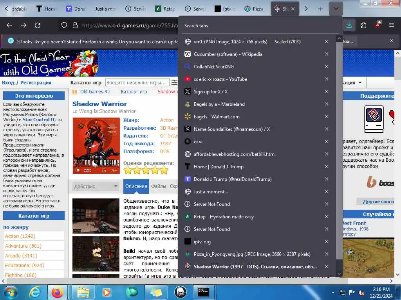The height and width of the screenshot is (300, 401).
Task: Select the Файлы tab
Action: 158,186
